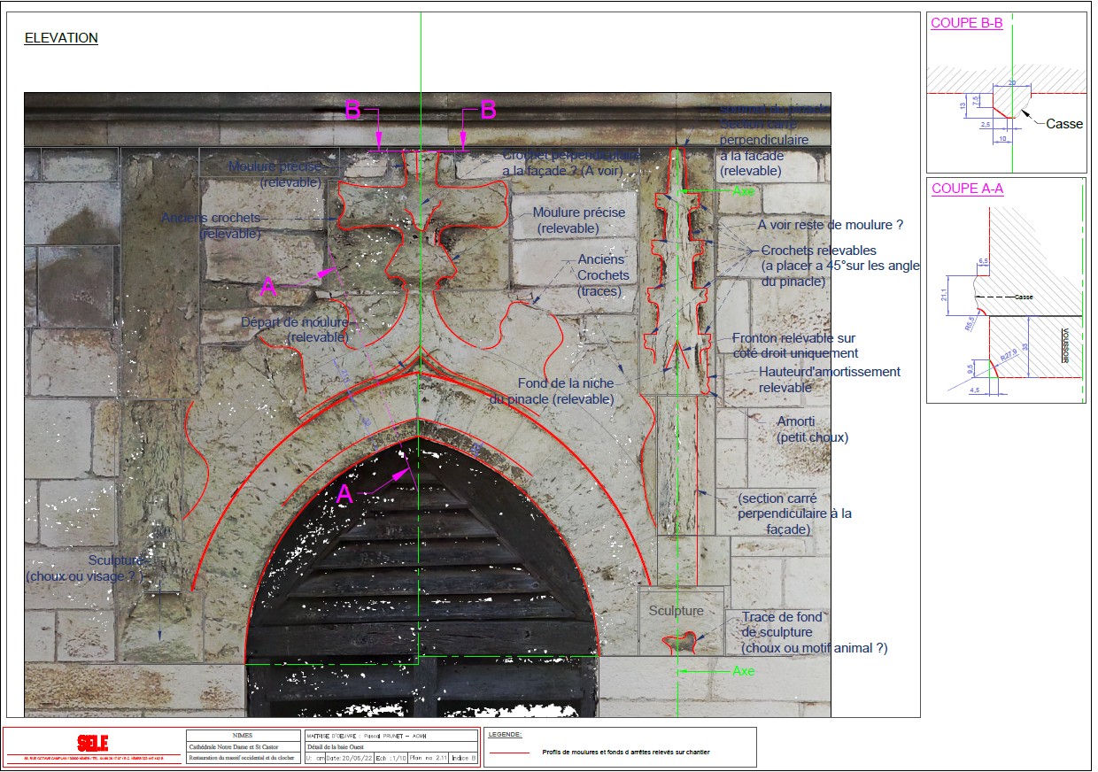1098x772 pixels.
Task: Select the upper green Axe label
Action: pos(746,190)
